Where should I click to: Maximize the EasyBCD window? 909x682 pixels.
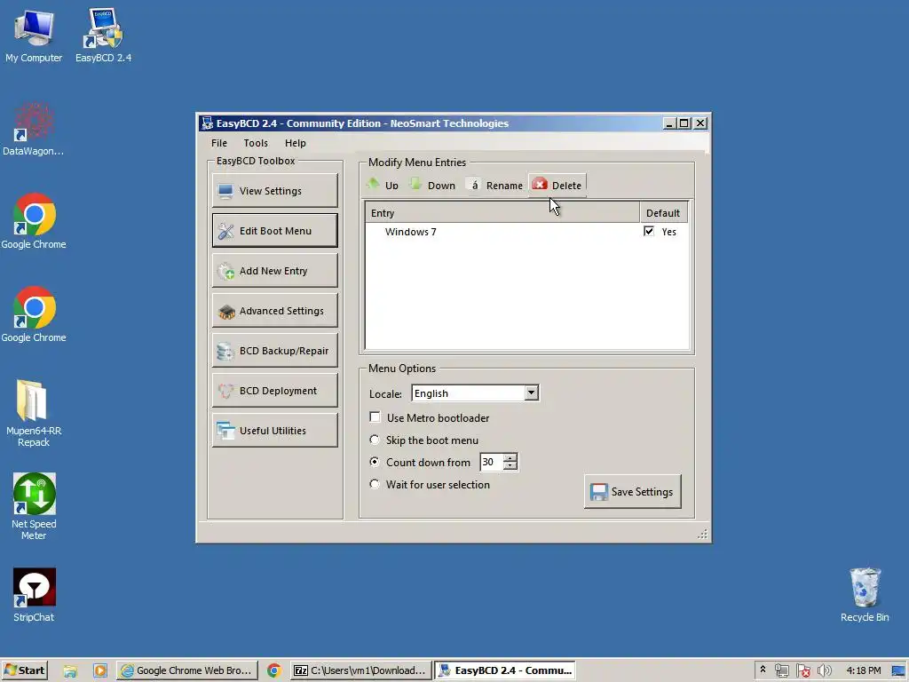point(684,123)
